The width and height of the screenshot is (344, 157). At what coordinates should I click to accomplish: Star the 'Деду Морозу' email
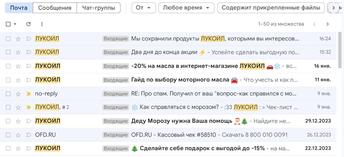pos(18,121)
